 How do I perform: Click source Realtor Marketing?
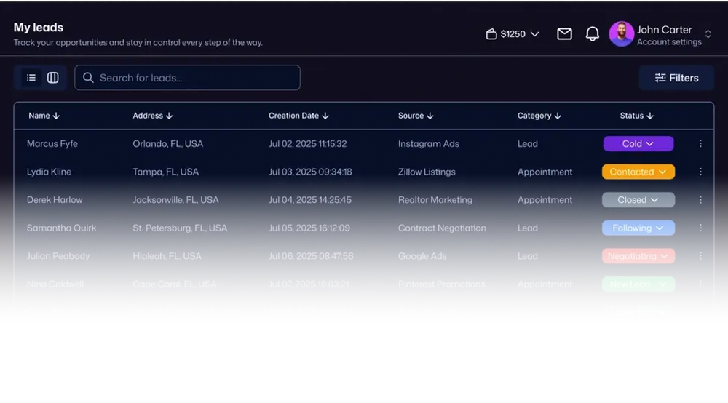[435, 200]
